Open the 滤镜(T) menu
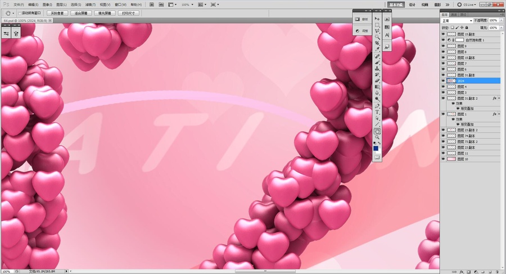506x274 pixels. coord(91,5)
